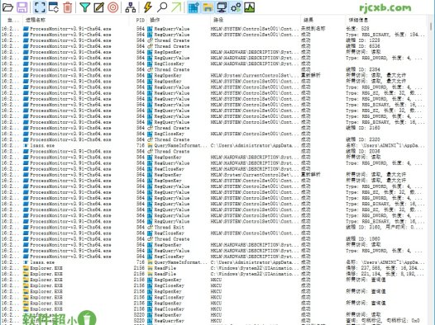Save events with the floppy disk icon

pyautogui.click(x=22, y=7)
